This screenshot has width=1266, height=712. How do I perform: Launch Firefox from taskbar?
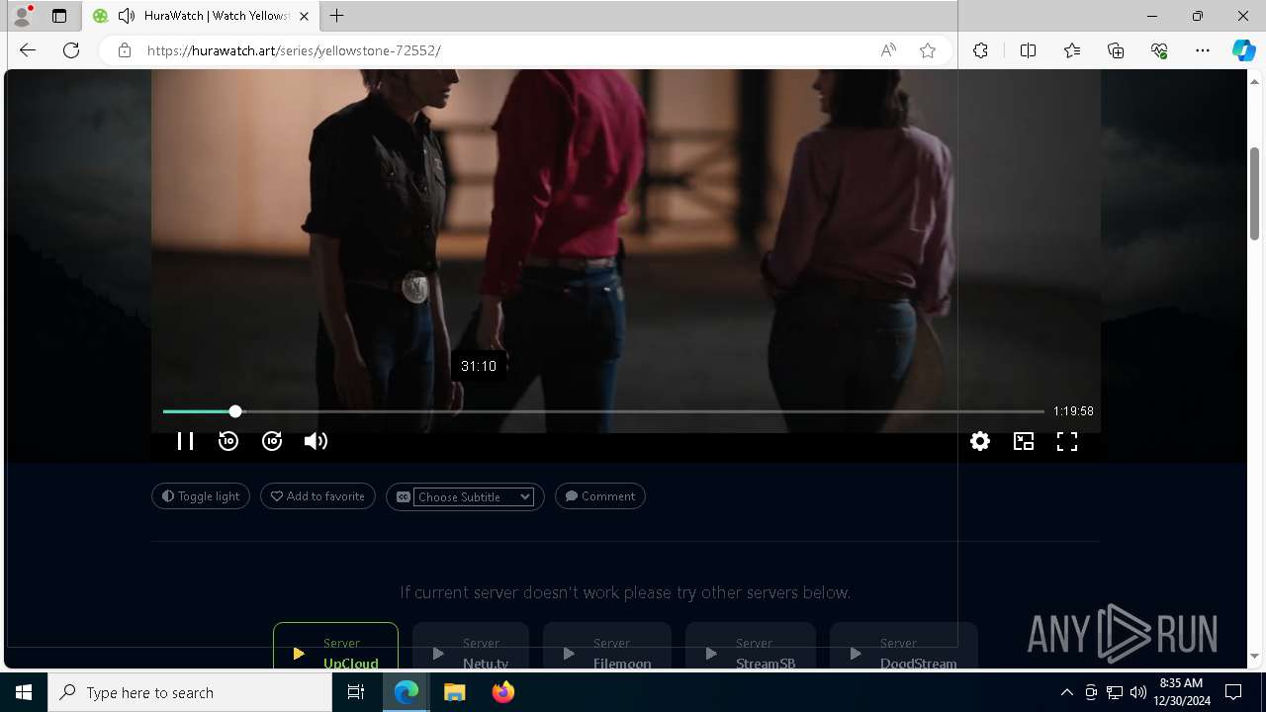[x=503, y=692]
